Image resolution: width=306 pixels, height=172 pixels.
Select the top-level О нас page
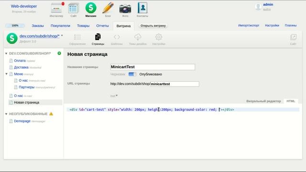click(x=18, y=96)
